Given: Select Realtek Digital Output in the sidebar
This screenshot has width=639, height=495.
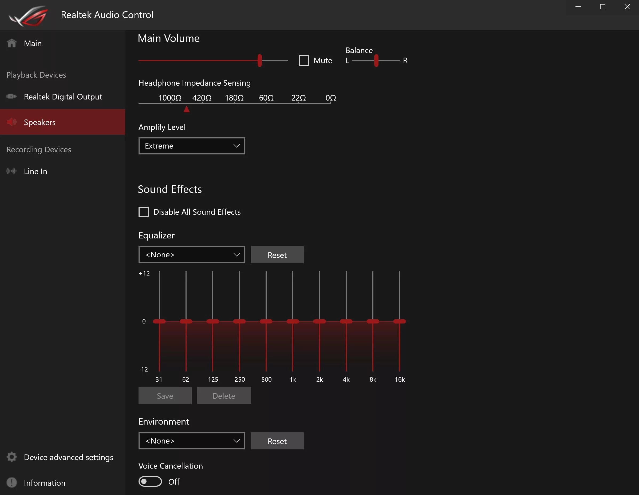Looking at the screenshot, I should (63, 97).
